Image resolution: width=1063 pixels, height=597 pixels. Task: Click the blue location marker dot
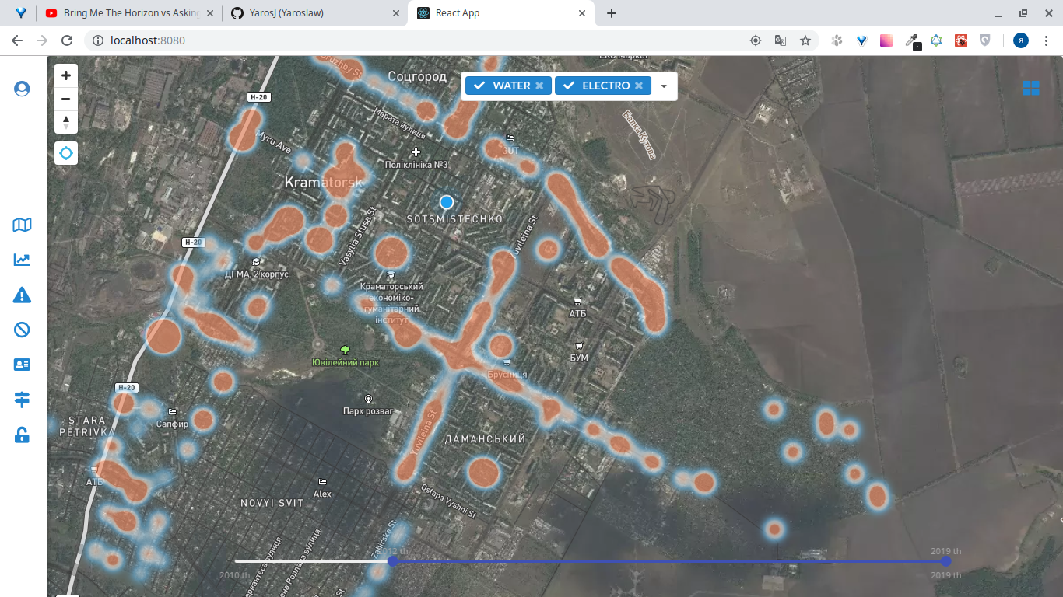pyautogui.click(x=447, y=202)
